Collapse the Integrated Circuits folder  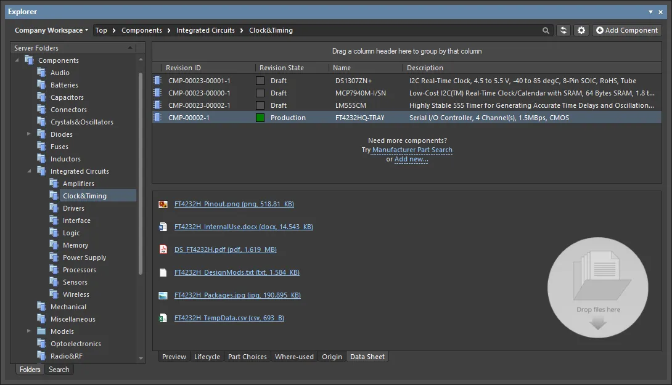pyautogui.click(x=29, y=171)
